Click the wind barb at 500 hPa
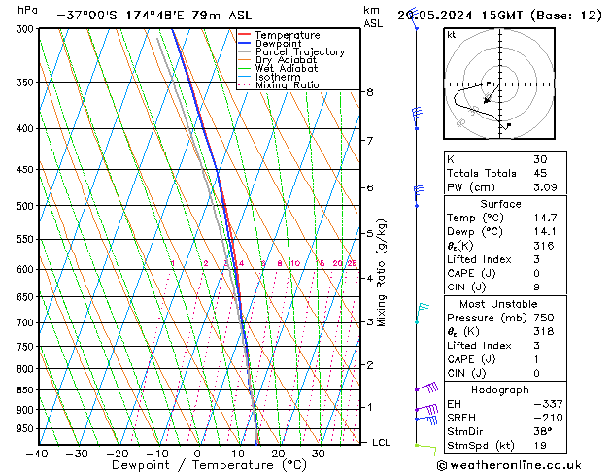The width and height of the screenshot is (611, 472). tap(418, 196)
